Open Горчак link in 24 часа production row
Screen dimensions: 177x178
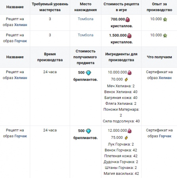pyautogui.click(x=21, y=136)
